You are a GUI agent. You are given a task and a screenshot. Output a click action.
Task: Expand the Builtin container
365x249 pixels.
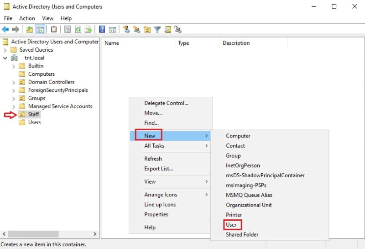click(14, 66)
